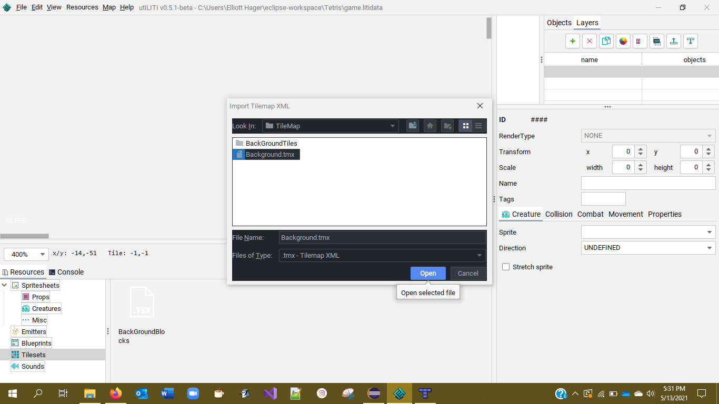Enable the Stretch sprite checkbox

506,267
